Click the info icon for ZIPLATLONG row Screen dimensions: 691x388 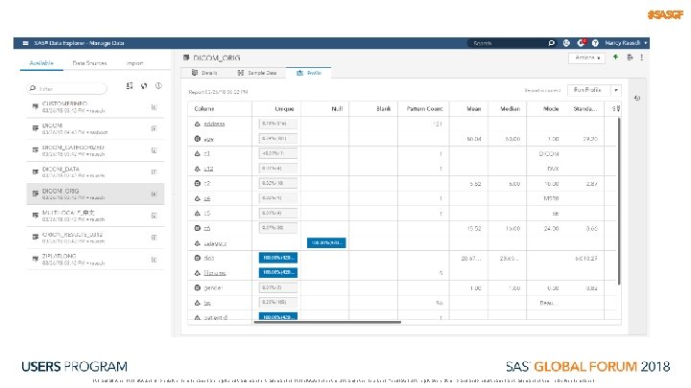[154, 260]
